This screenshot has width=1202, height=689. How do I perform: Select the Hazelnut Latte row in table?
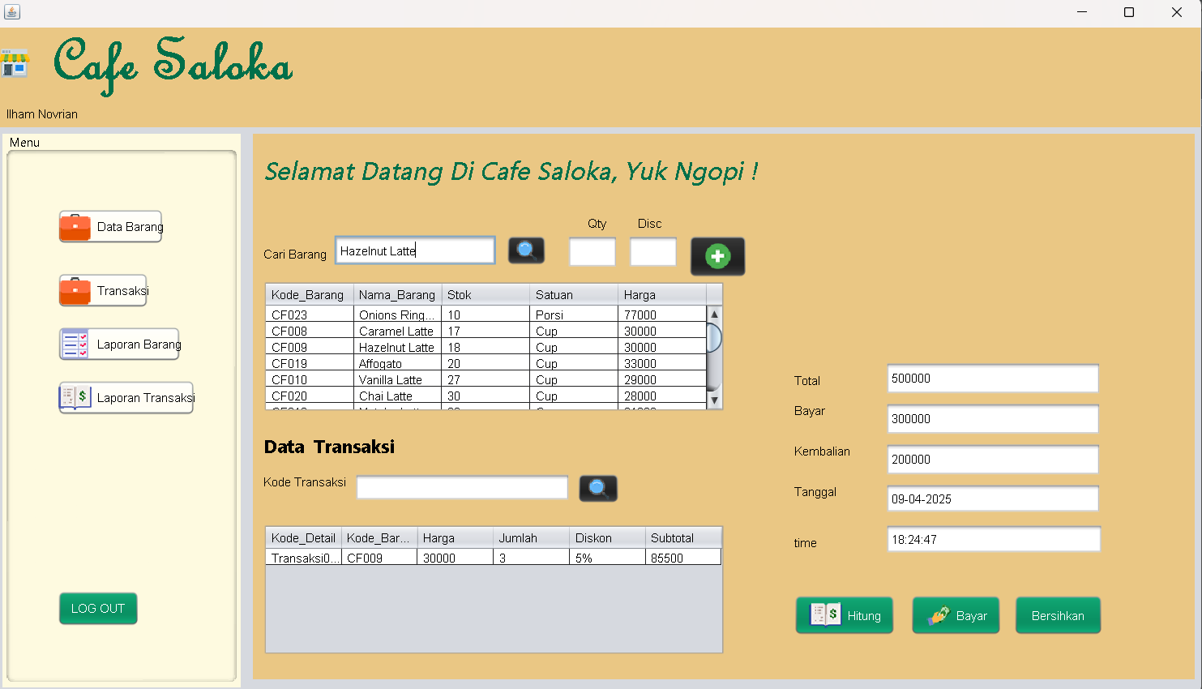[396, 348]
